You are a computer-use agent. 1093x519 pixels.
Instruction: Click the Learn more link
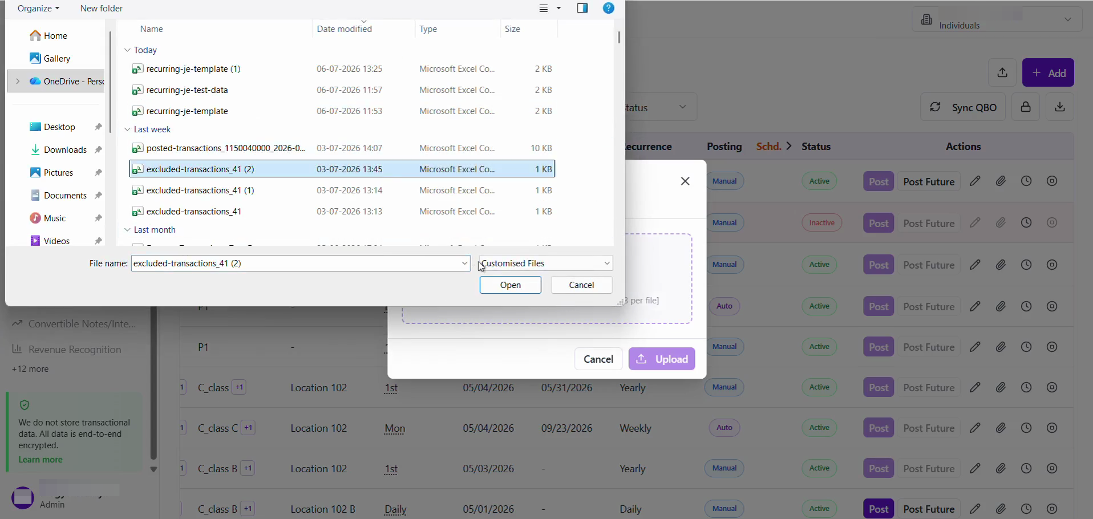coord(41,460)
